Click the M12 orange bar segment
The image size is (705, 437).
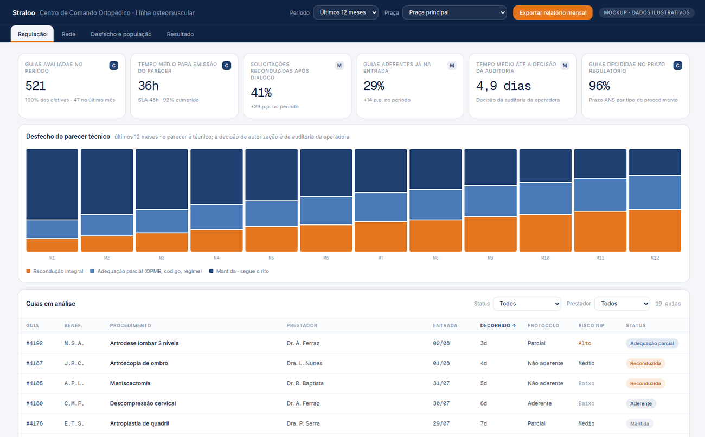coord(655,230)
